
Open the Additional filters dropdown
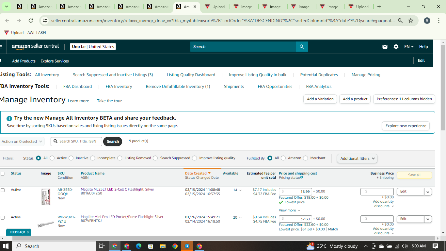point(357,159)
